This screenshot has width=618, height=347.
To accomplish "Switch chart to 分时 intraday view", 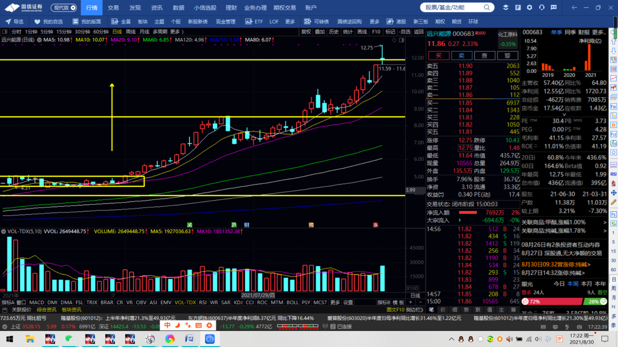I will coord(16,32).
